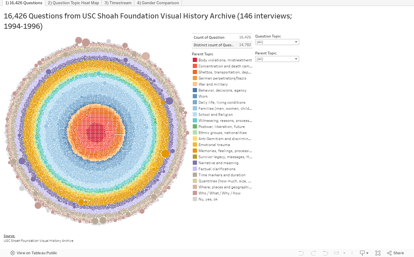Screen dimensions: 414x257
Task: Click the Memories, feelings swatch
Action: (x=195, y=151)
